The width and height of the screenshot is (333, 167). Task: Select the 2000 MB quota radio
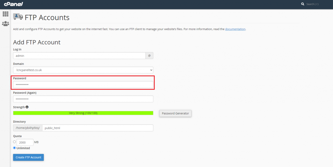coord(14,142)
